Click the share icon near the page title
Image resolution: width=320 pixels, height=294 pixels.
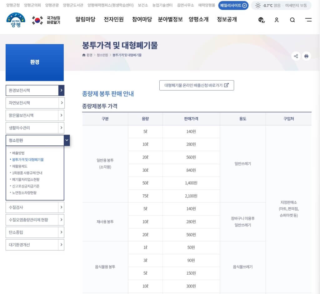tap(296, 56)
